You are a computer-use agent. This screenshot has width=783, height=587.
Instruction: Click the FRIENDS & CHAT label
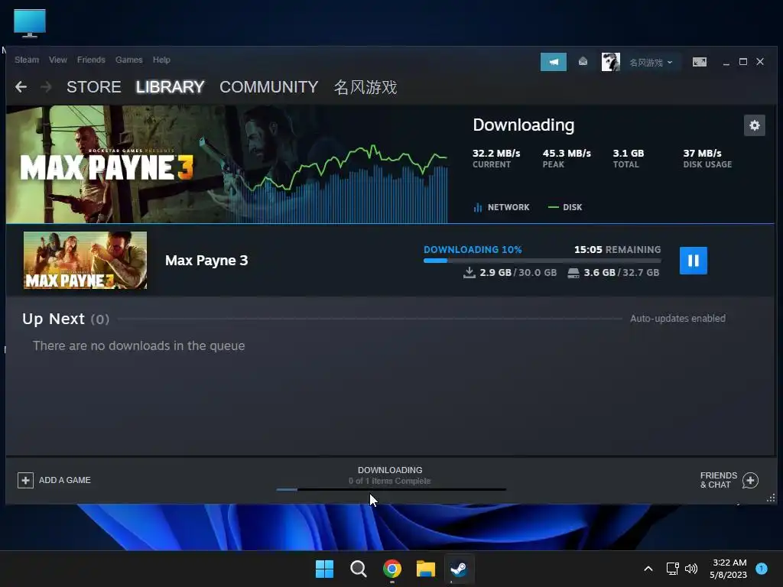click(x=719, y=480)
